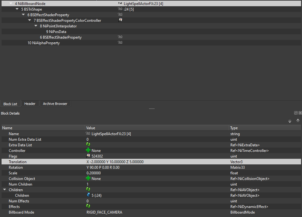Click the double chevron up icon
This screenshot has height=217, width=302.
click(298, 120)
